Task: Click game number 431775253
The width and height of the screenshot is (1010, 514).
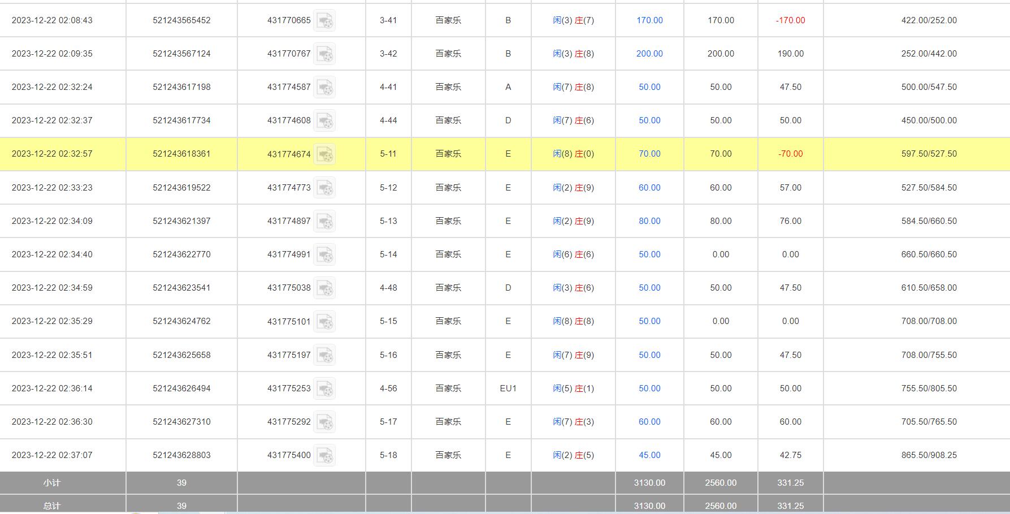Action: pyautogui.click(x=289, y=388)
